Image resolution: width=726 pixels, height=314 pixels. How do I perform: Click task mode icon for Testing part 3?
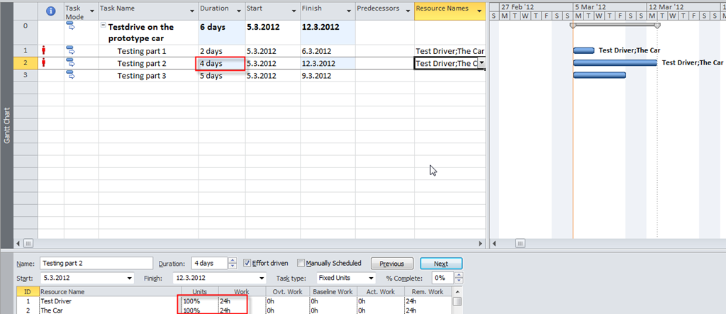(x=71, y=75)
